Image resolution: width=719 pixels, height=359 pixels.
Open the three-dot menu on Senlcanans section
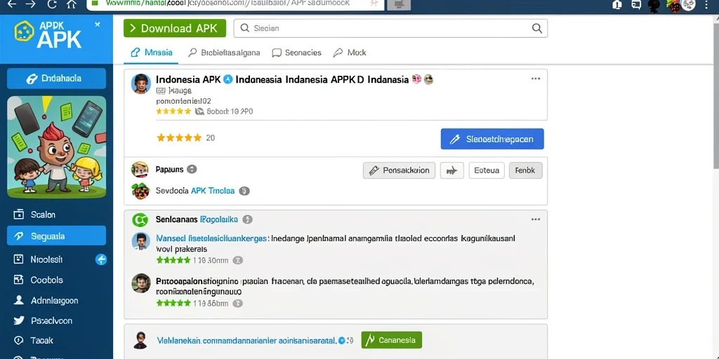click(536, 219)
